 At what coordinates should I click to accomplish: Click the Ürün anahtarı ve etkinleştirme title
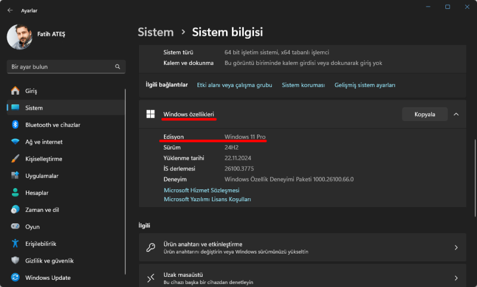(x=203, y=244)
